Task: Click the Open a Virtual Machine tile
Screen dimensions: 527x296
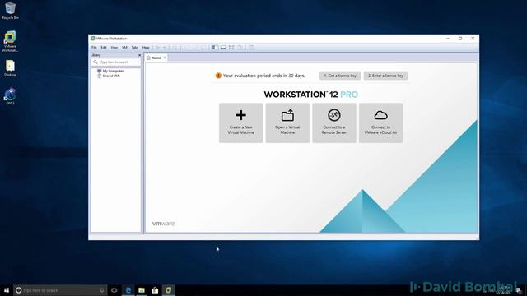Action: click(287, 123)
